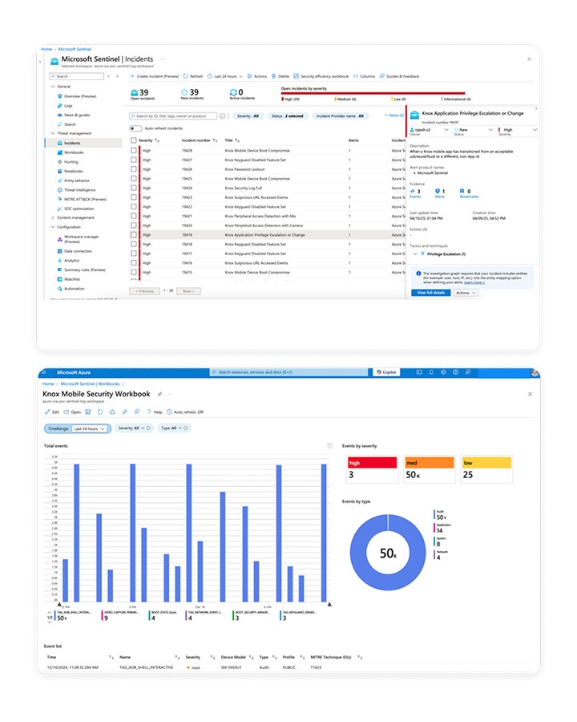Viewport: 577px width, 722px height.
Task: Expand the Content management section
Action: pyautogui.click(x=53, y=217)
